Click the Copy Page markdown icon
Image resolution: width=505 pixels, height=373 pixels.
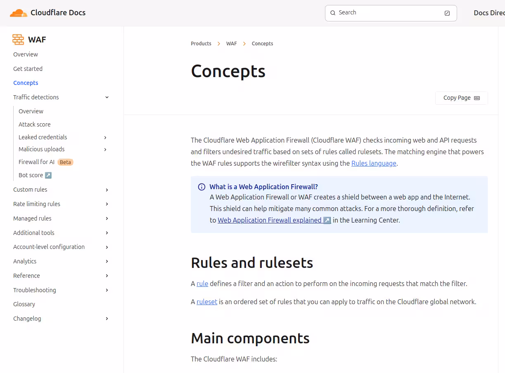tap(477, 98)
